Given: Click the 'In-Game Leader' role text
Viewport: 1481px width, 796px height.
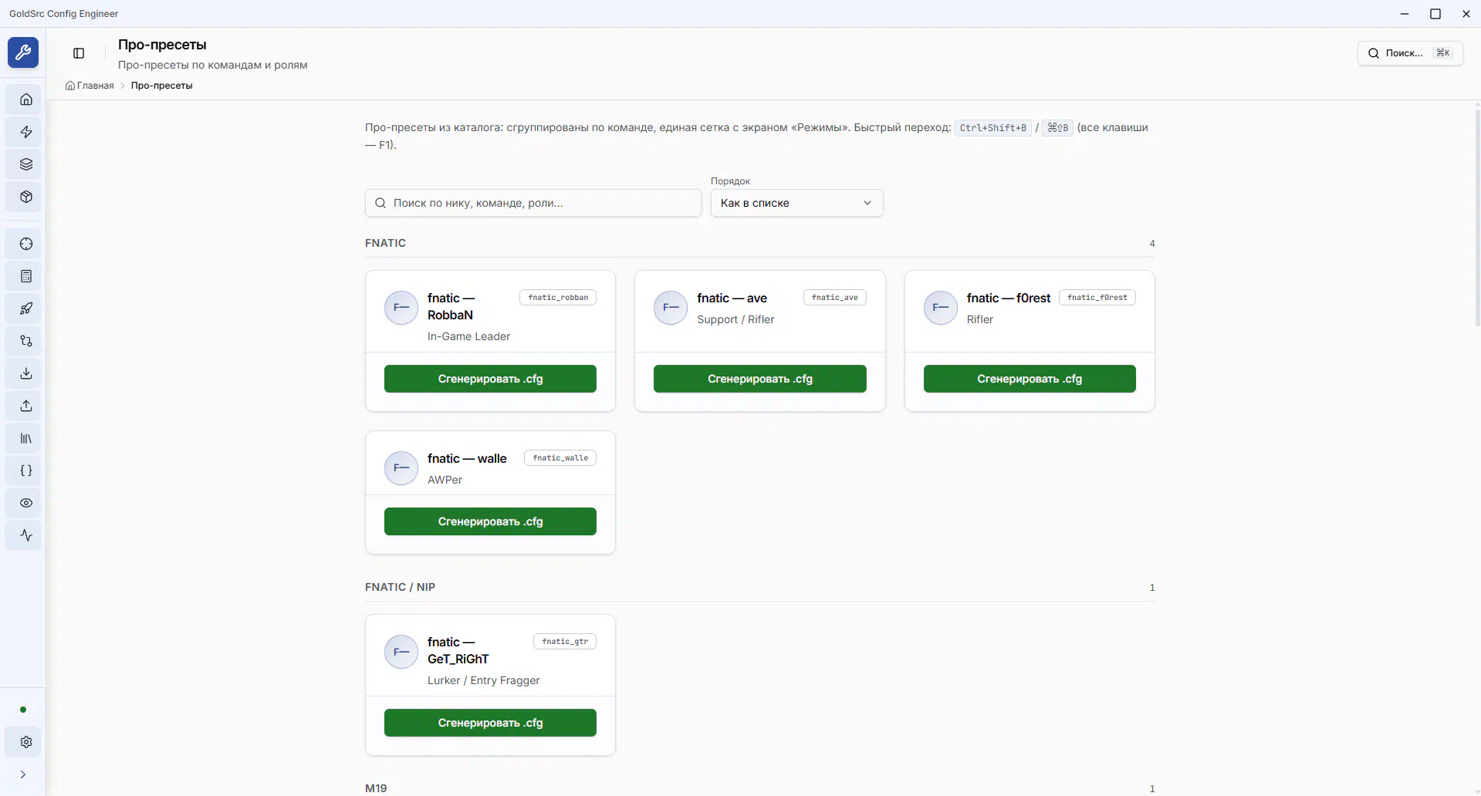Looking at the screenshot, I should coord(468,336).
